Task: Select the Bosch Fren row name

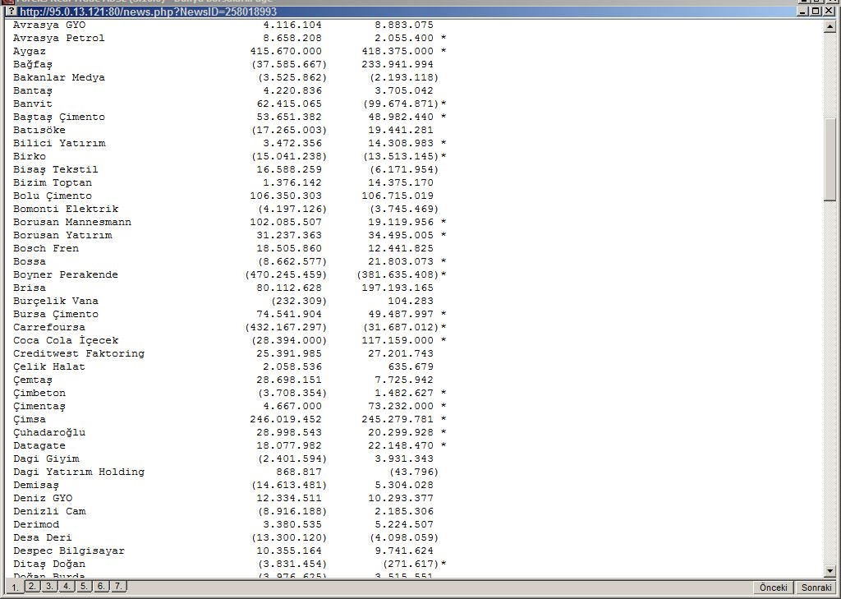Action: (46, 248)
